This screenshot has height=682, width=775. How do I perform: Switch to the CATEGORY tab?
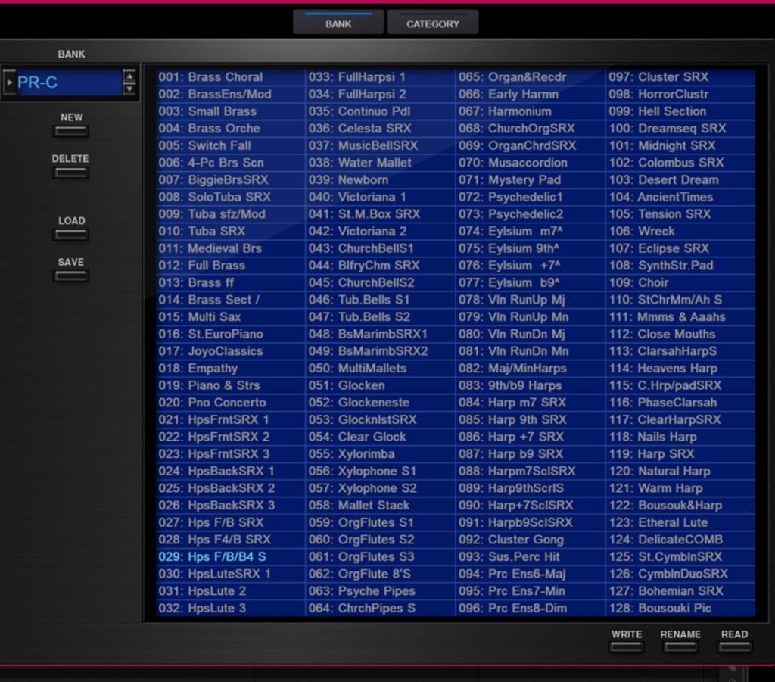click(433, 23)
